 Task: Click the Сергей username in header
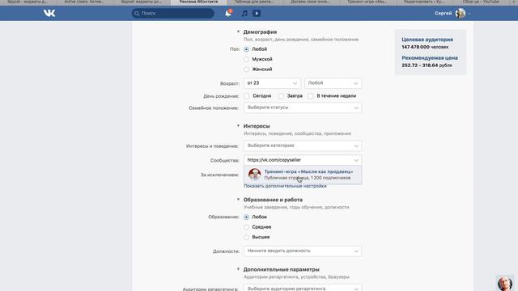(443, 13)
